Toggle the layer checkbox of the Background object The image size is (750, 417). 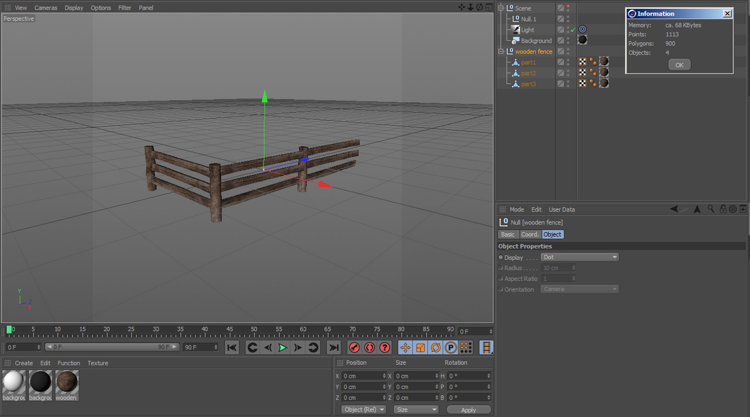(x=561, y=40)
